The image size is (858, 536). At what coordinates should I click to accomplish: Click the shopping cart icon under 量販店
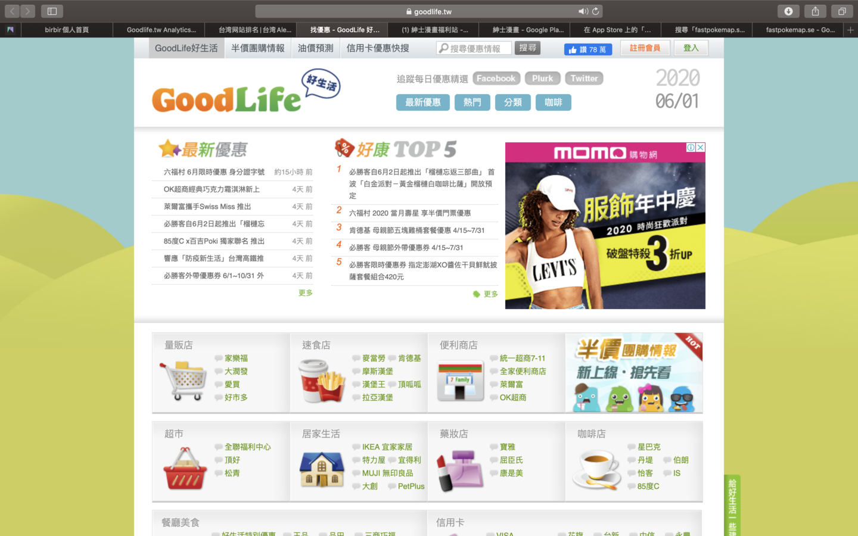183,380
